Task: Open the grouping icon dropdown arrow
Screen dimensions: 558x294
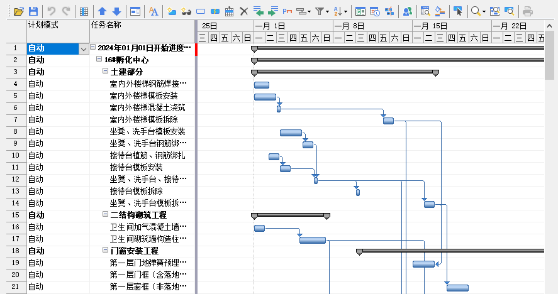Action: coord(309,12)
